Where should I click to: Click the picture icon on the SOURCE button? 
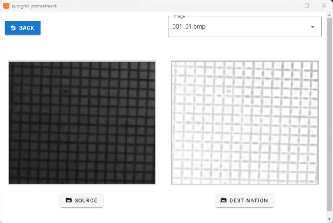pos(68,200)
